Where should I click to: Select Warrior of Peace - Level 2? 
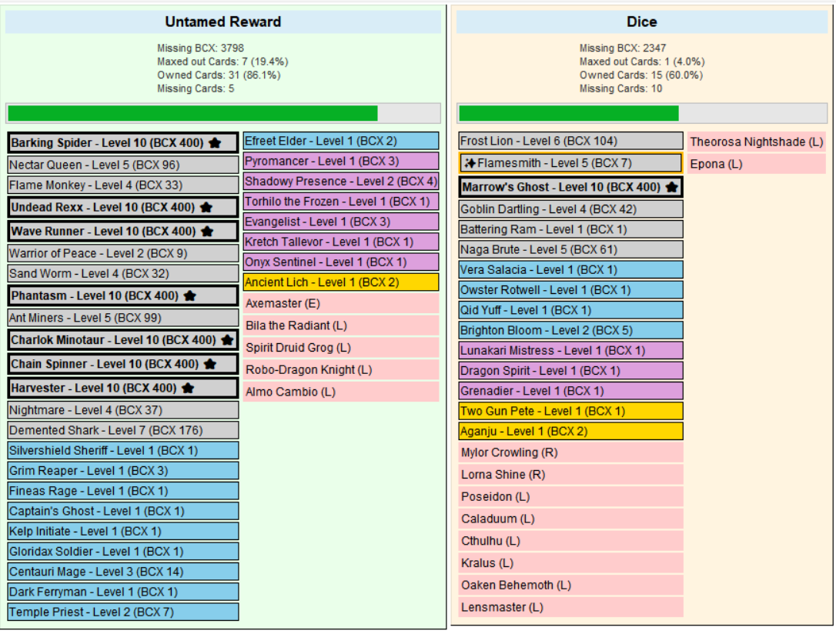[123, 254]
